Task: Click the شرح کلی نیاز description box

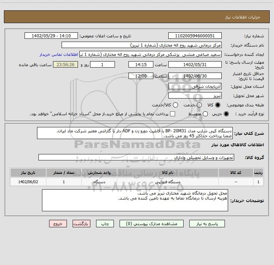Action: click(x=135, y=133)
